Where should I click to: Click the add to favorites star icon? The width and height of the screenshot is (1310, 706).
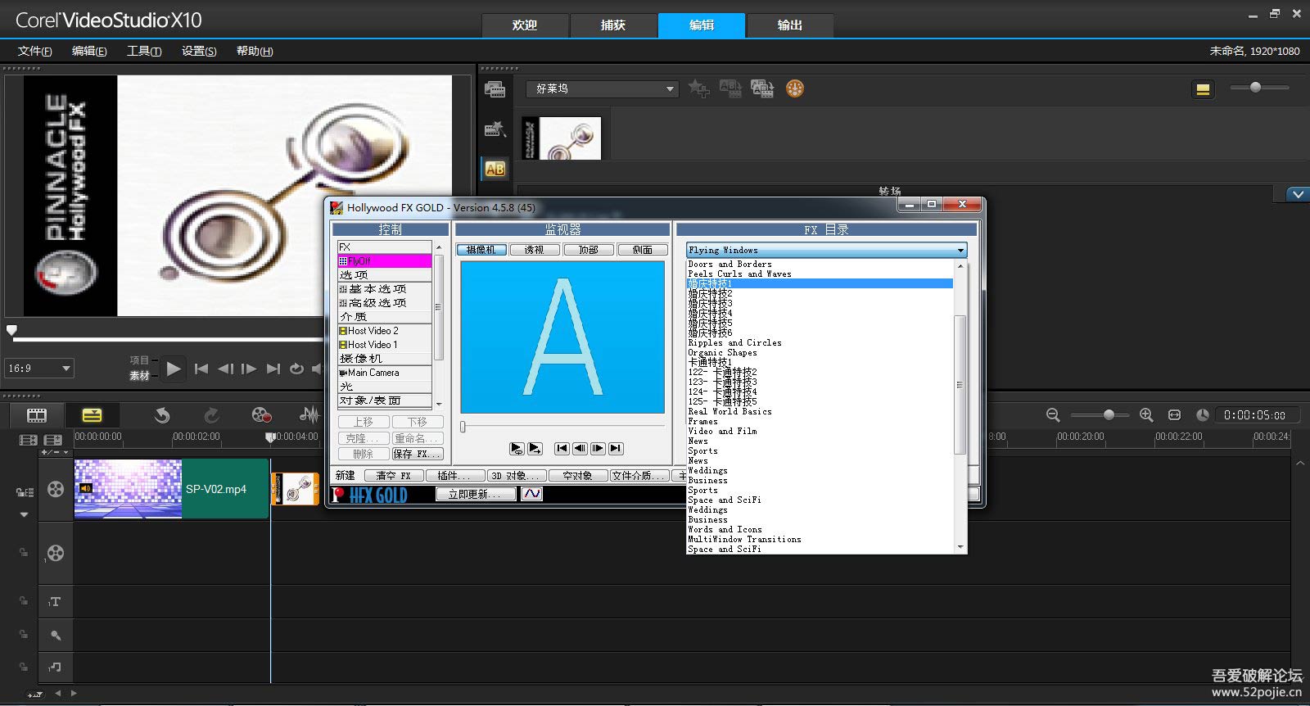(698, 88)
